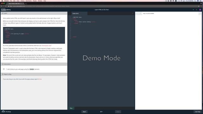
Task: Click the "The Body" lesson title
Action: (x=8, y=112)
